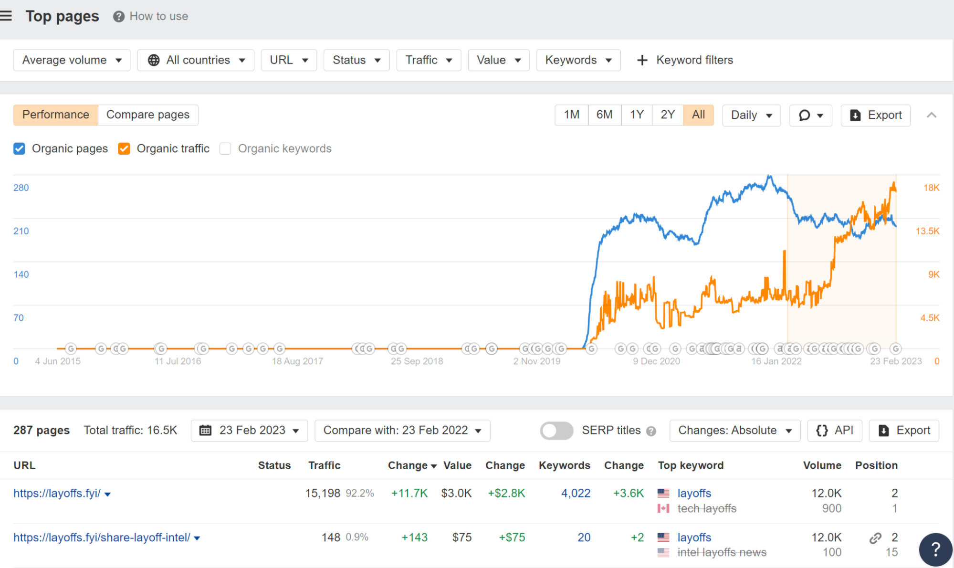
Task: Select the 2Y time range
Action: click(x=667, y=115)
